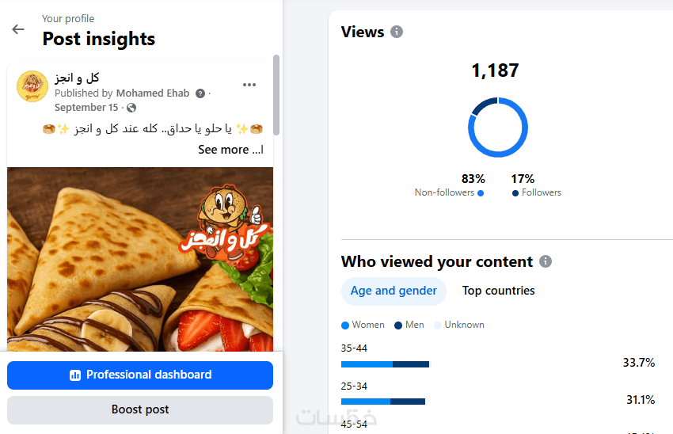Select the Age and gender tab
This screenshot has width=673, height=434.
pyautogui.click(x=394, y=291)
